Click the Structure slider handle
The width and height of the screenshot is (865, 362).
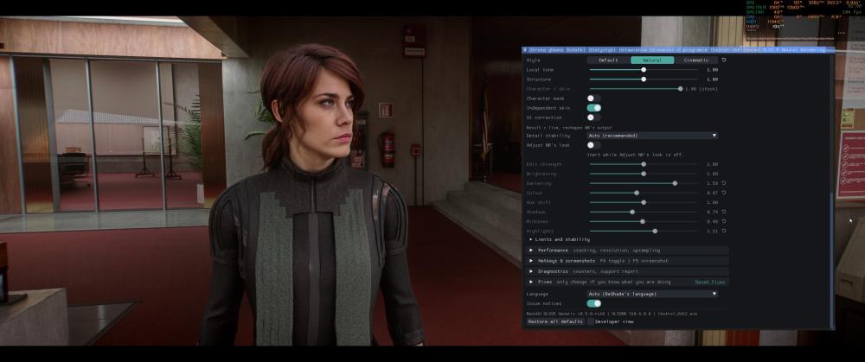tap(644, 79)
